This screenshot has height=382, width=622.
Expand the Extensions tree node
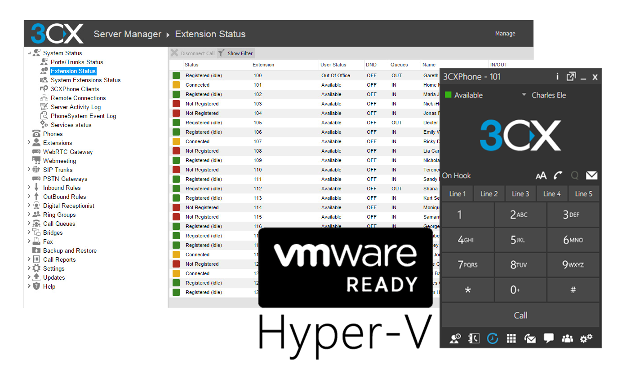(29, 143)
